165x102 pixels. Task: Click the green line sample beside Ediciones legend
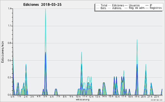coord(109,6)
